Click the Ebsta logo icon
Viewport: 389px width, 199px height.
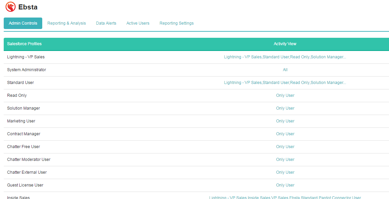pyautogui.click(x=11, y=7)
